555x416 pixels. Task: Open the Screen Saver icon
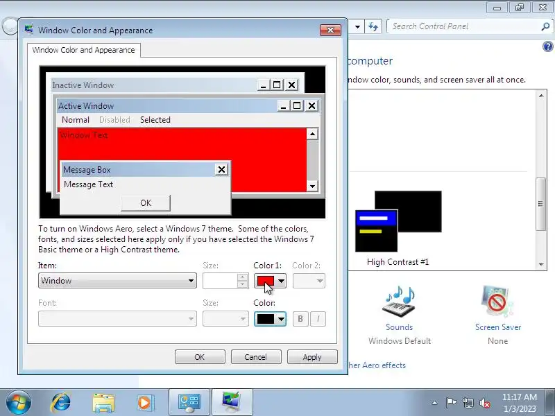(x=497, y=302)
